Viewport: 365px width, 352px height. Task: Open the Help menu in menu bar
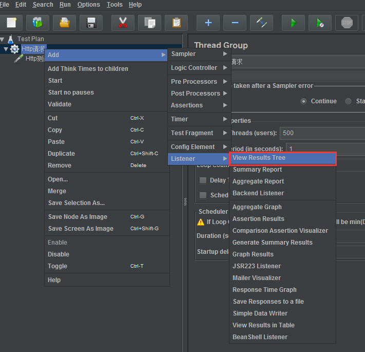(135, 5)
